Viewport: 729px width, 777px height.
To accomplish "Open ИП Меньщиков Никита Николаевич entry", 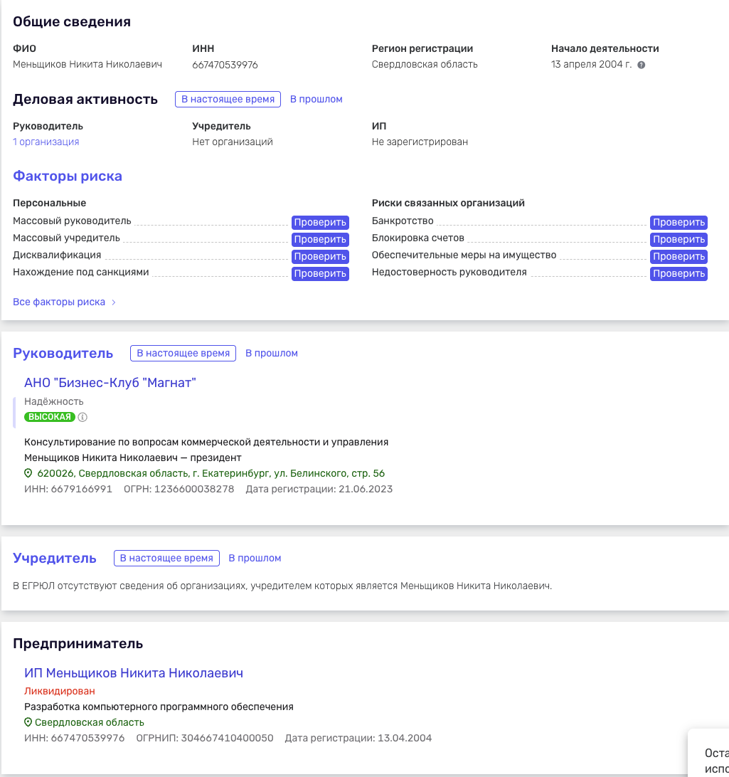I will pyautogui.click(x=134, y=673).
